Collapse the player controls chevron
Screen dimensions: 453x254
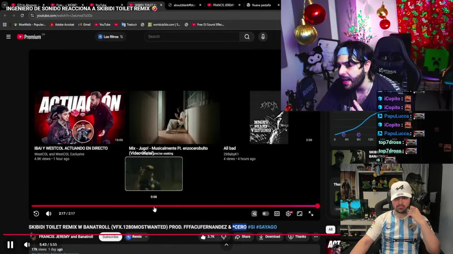pos(226,244)
